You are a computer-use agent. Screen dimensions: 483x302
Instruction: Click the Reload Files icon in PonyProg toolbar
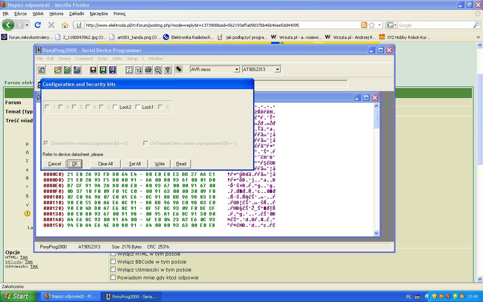[129, 70]
